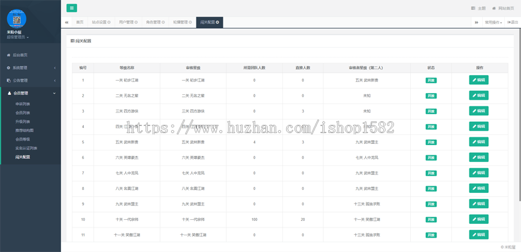Close the 用户管理 tab via its close icon
This screenshot has height=252, width=521.
pos(136,23)
